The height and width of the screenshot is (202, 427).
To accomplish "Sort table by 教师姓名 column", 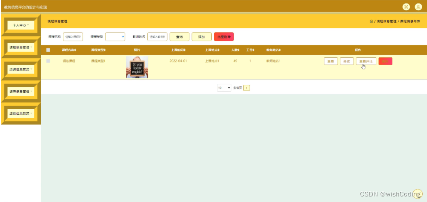I will pos(273,50).
